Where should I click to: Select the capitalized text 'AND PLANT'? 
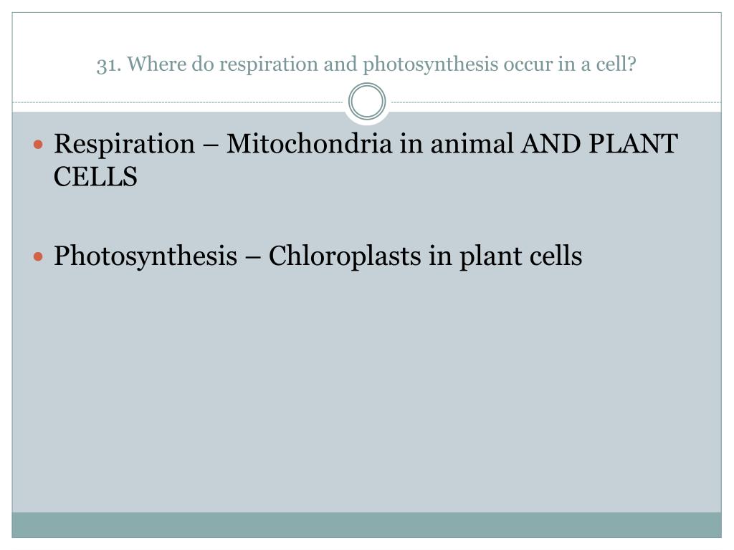click(x=600, y=143)
